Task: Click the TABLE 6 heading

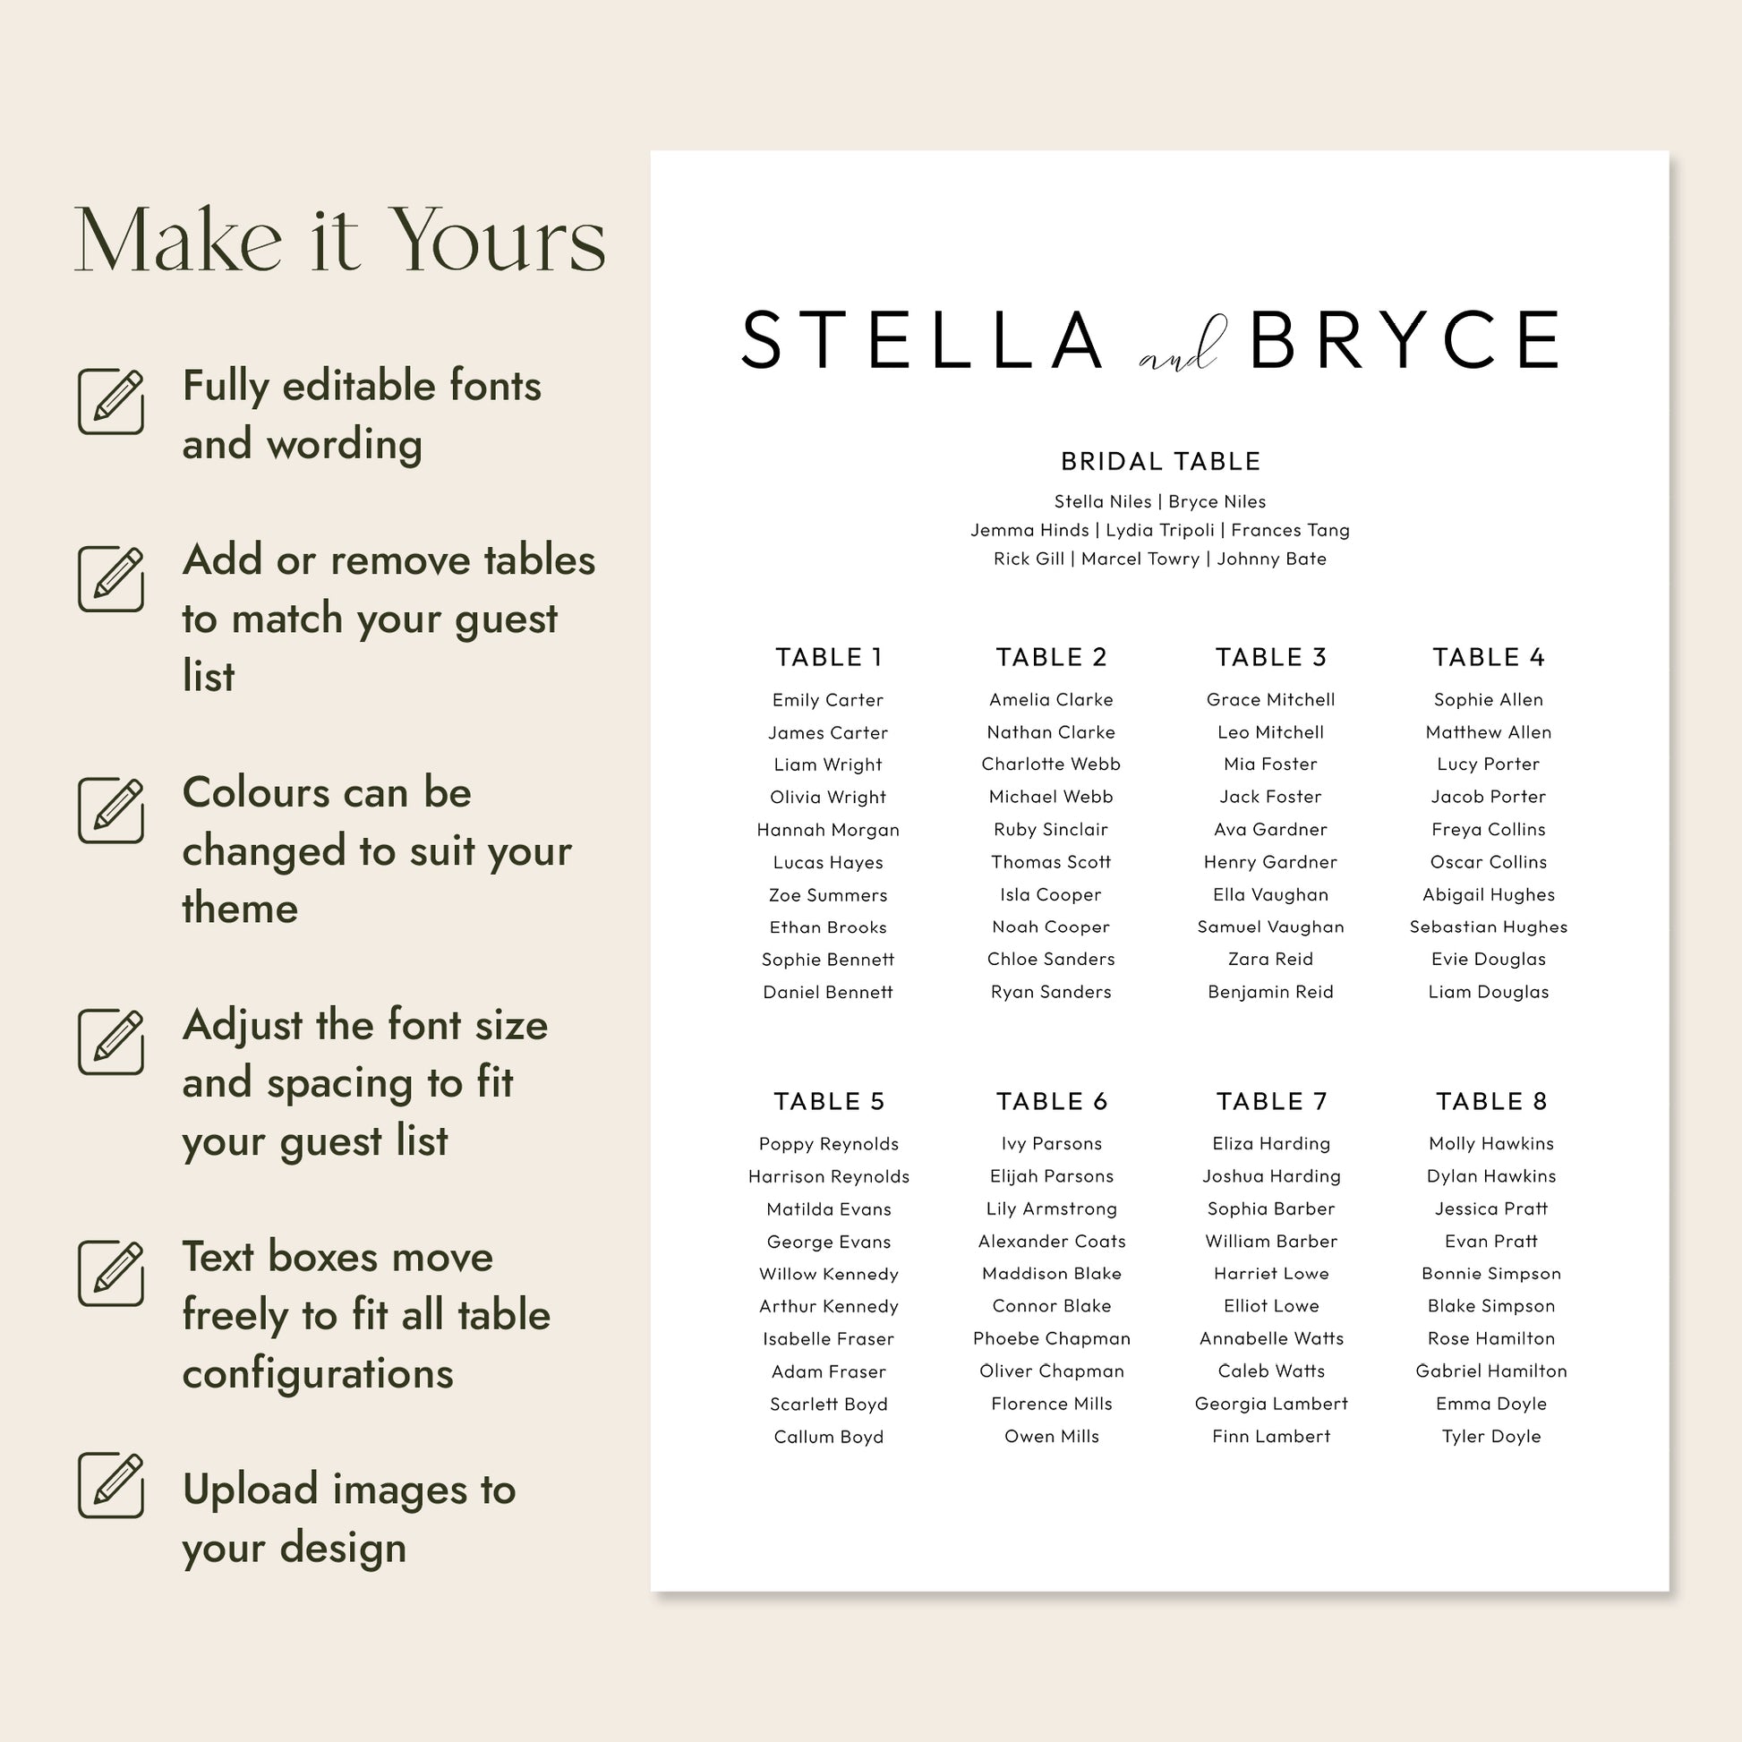Action: tap(1051, 1101)
